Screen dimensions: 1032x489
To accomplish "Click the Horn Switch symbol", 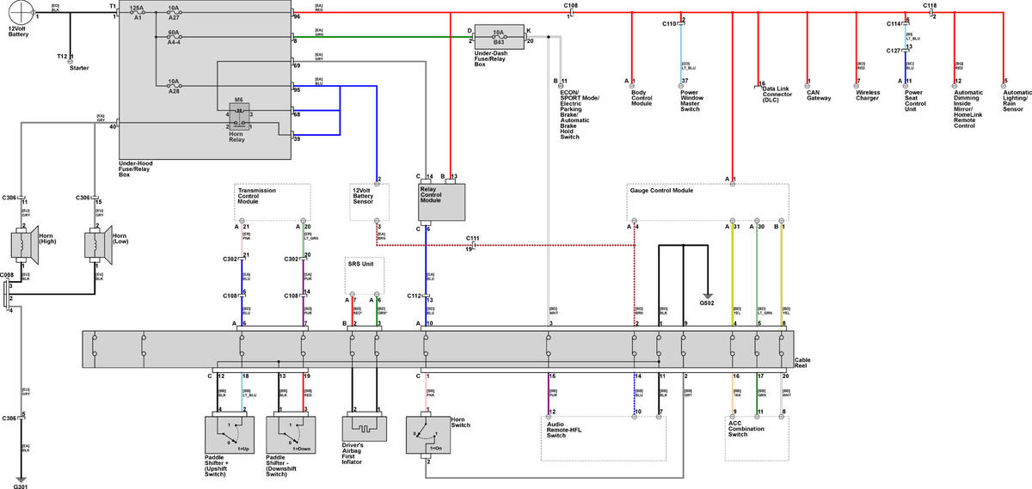I will 427,436.
